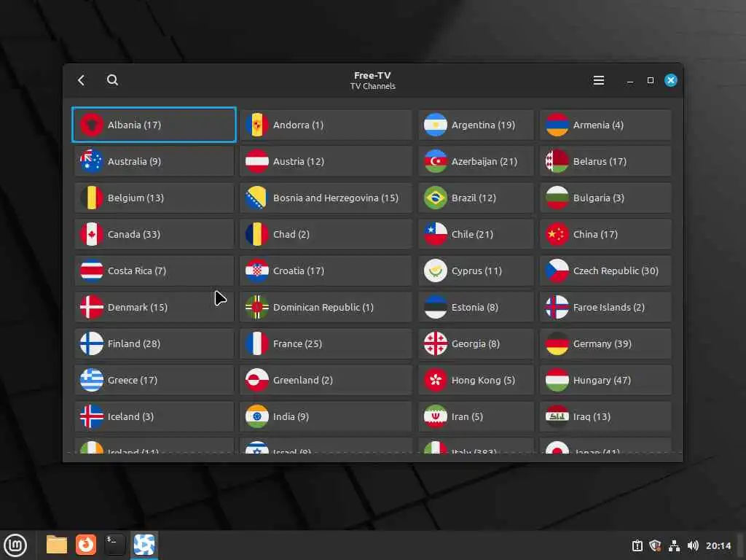Image resolution: width=746 pixels, height=560 pixels.
Task: Open volume control in system tray
Action: tap(693, 545)
